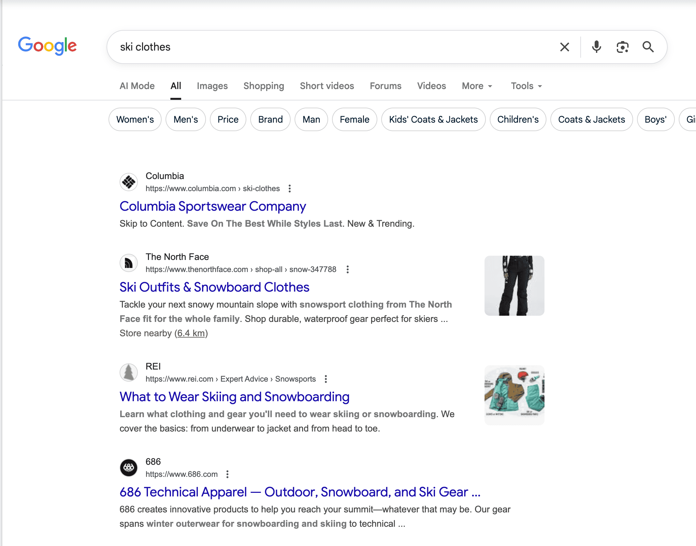Image resolution: width=696 pixels, height=546 pixels.
Task: Open the Price filter chip
Action: pyautogui.click(x=228, y=119)
